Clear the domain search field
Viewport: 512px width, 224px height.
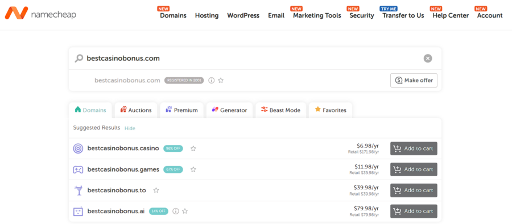(428, 59)
